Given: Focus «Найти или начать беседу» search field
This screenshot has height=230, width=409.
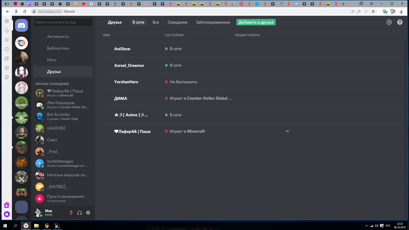Looking at the screenshot, I should coord(63,22).
